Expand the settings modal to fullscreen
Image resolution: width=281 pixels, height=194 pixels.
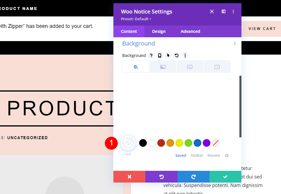(212, 11)
